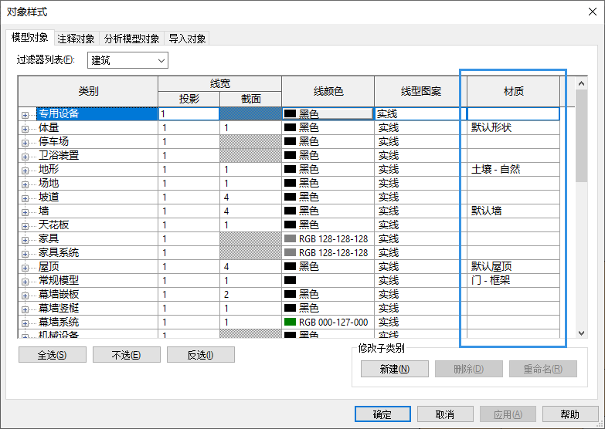Click the scrollbar up arrow of the table

[x=582, y=83]
